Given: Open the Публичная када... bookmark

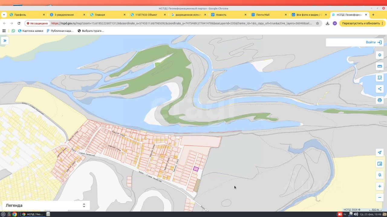Looking at the screenshot, I should tap(60, 31).
